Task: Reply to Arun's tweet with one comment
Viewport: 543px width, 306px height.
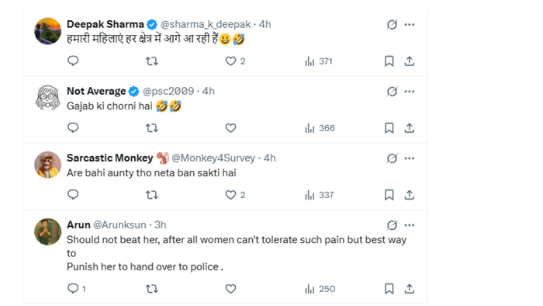Action: pos(77,289)
